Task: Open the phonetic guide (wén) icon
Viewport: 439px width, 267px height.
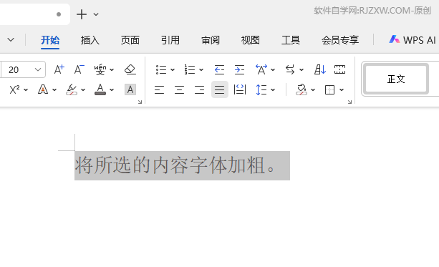Action: tap(100, 69)
